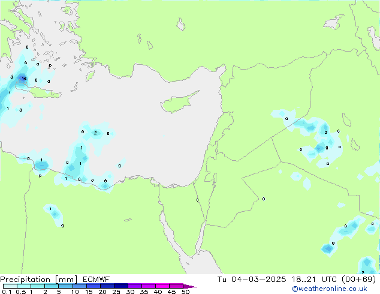Click the '15' legend value
The width and height of the screenshot is (380, 294).
tap(89, 292)
